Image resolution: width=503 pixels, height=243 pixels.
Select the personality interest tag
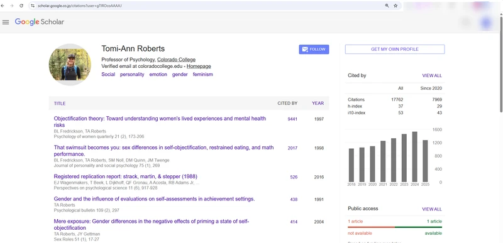(132, 74)
